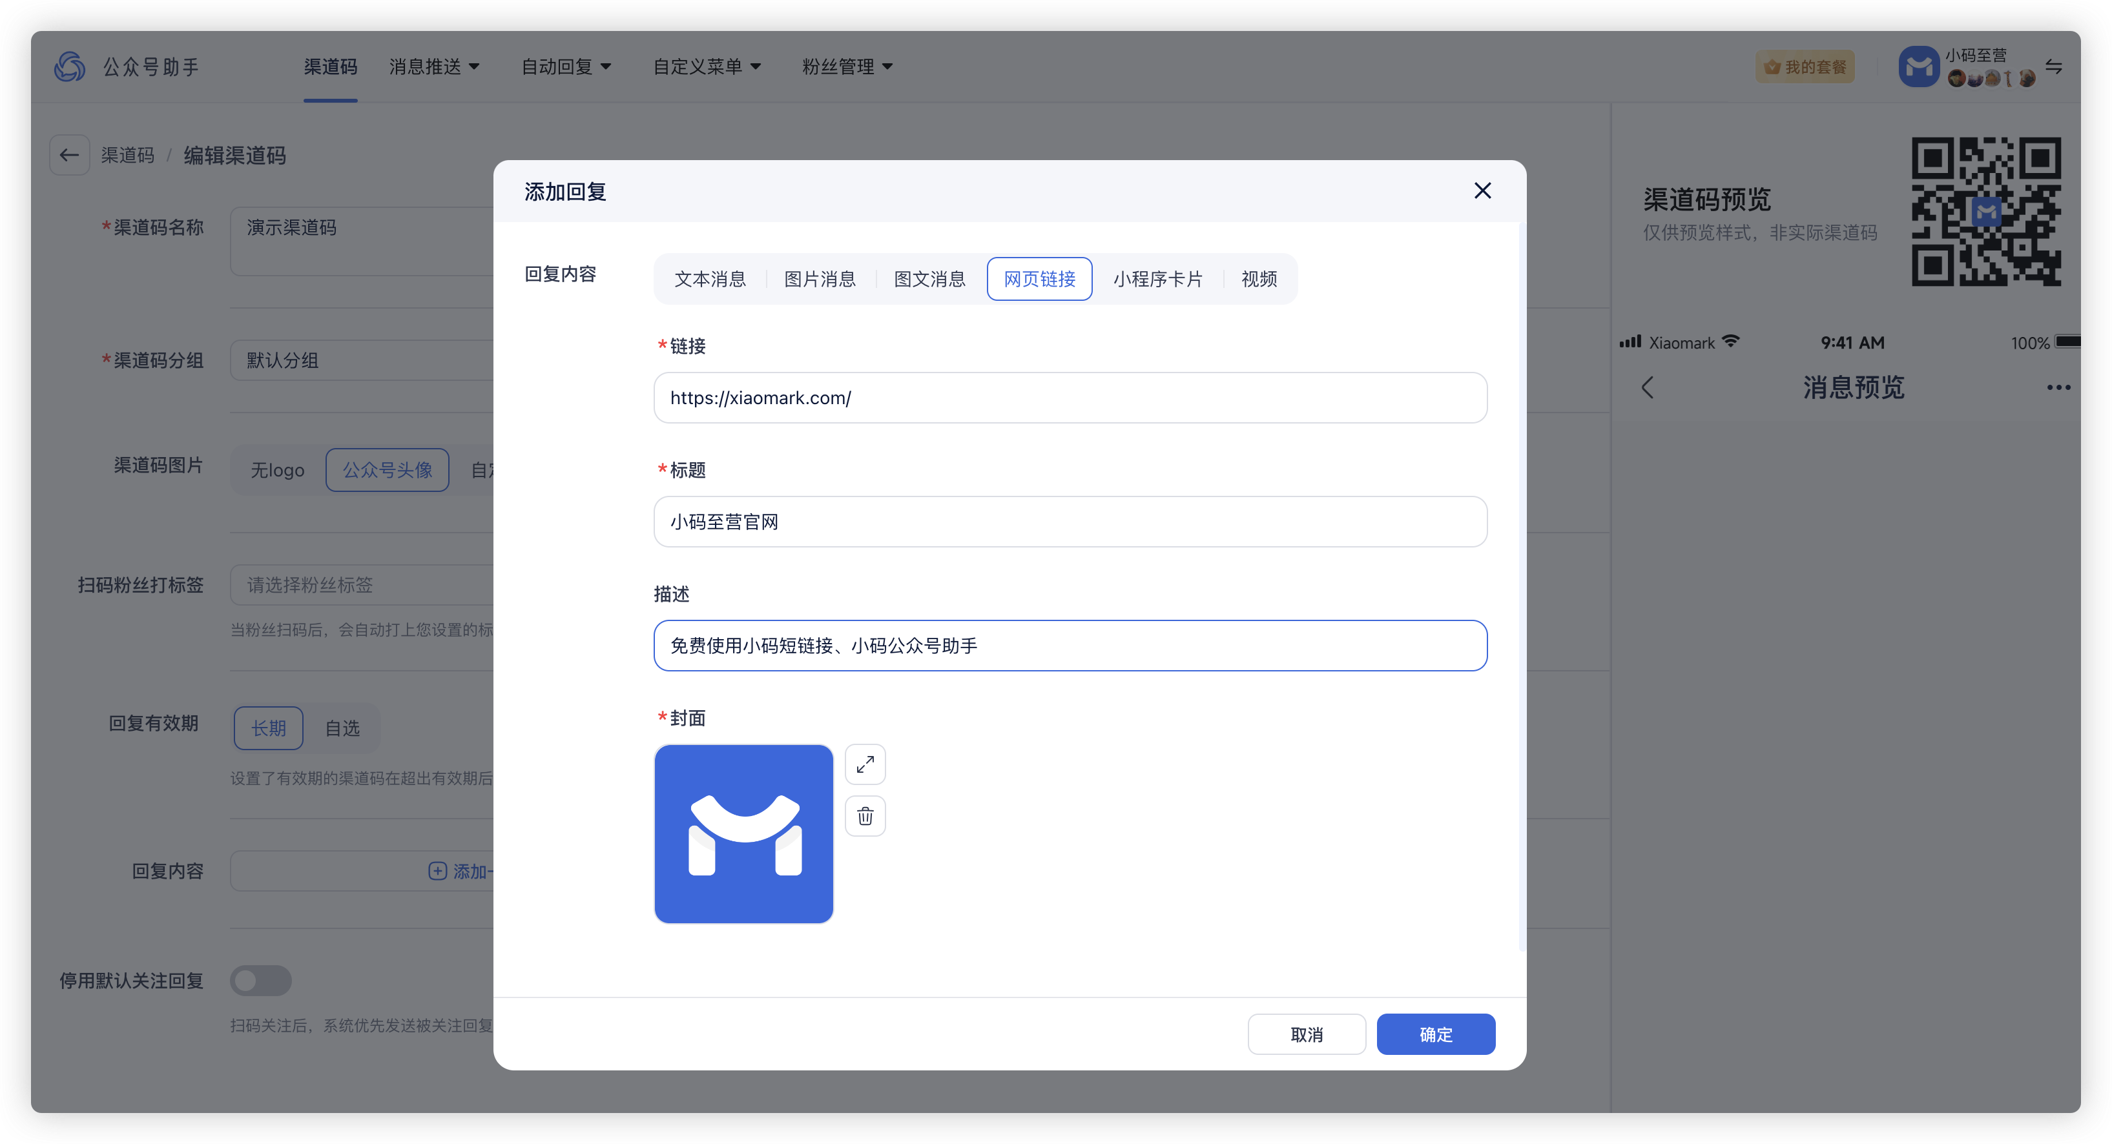
Task: Click the dialog's vertical scrollbar
Action: pos(1522,586)
